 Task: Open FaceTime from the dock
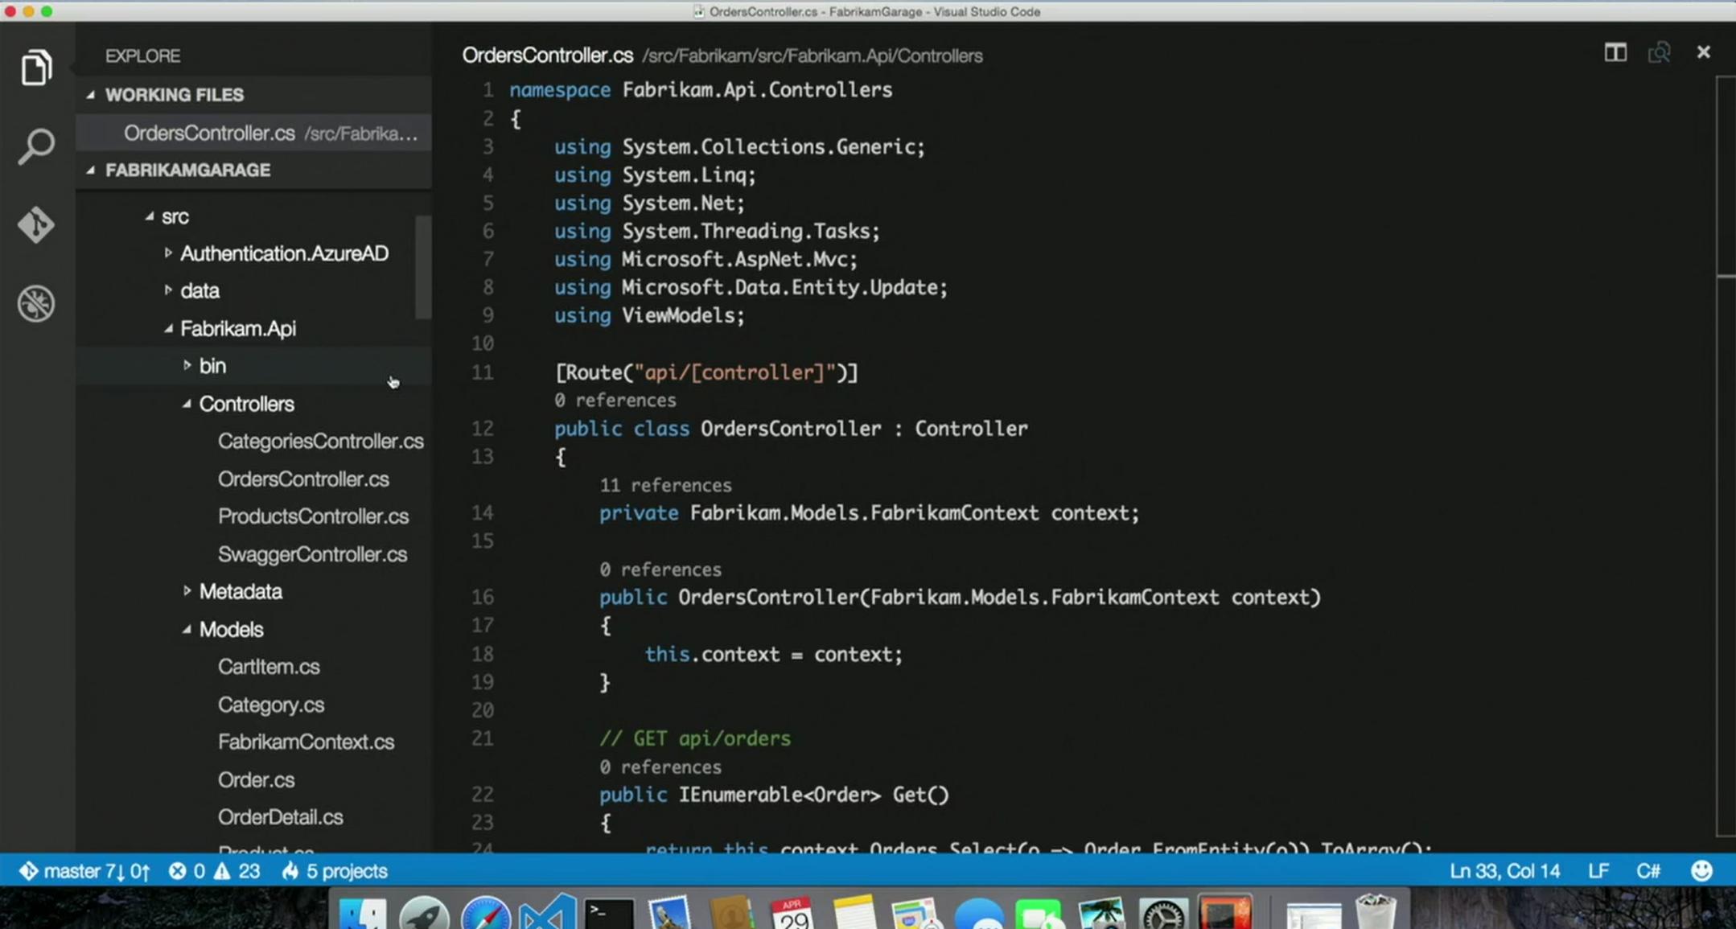click(x=1039, y=914)
